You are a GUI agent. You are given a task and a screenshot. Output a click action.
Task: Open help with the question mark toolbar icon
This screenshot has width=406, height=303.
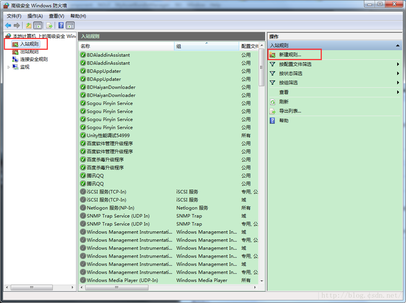tap(61, 25)
